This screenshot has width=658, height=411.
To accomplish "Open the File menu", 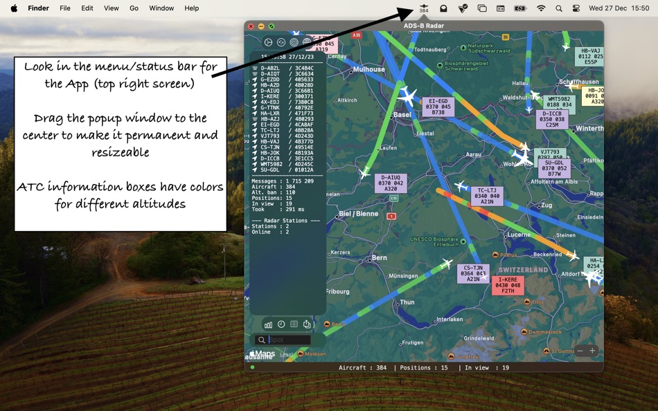I will pyautogui.click(x=65, y=8).
